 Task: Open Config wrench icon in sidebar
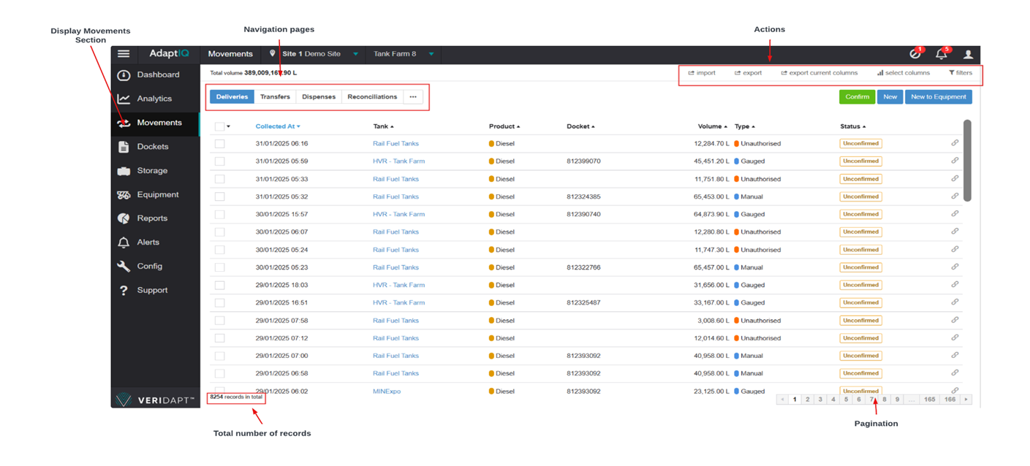pyautogui.click(x=124, y=267)
